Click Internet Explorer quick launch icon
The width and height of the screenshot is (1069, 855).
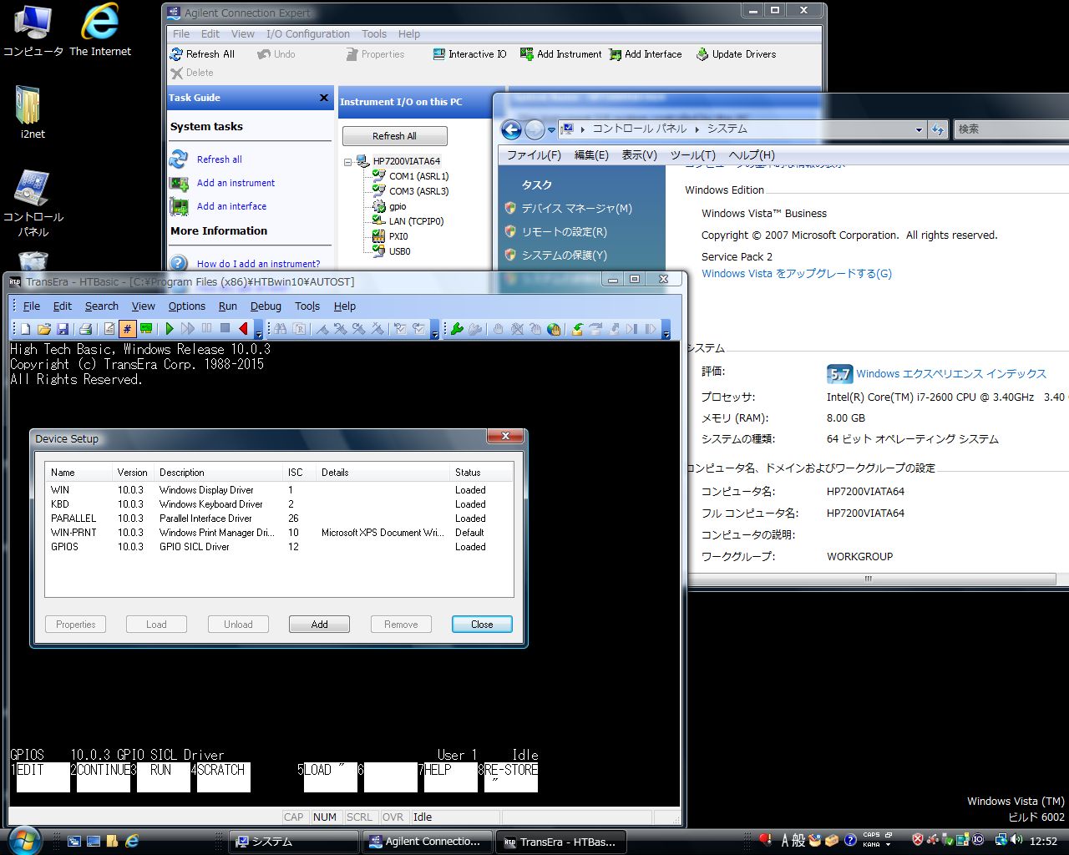coord(132,841)
